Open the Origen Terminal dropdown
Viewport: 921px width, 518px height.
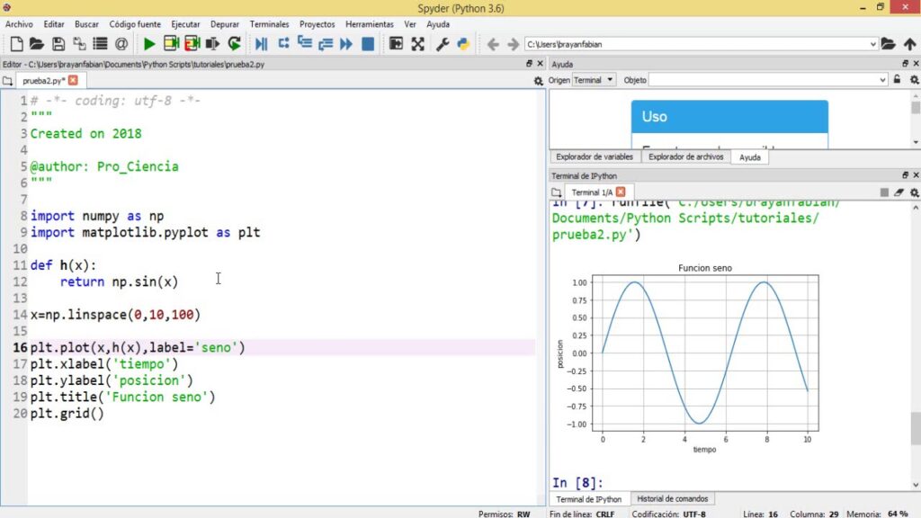(594, 80)
